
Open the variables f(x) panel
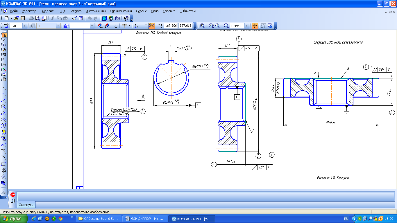click(117, 18)
